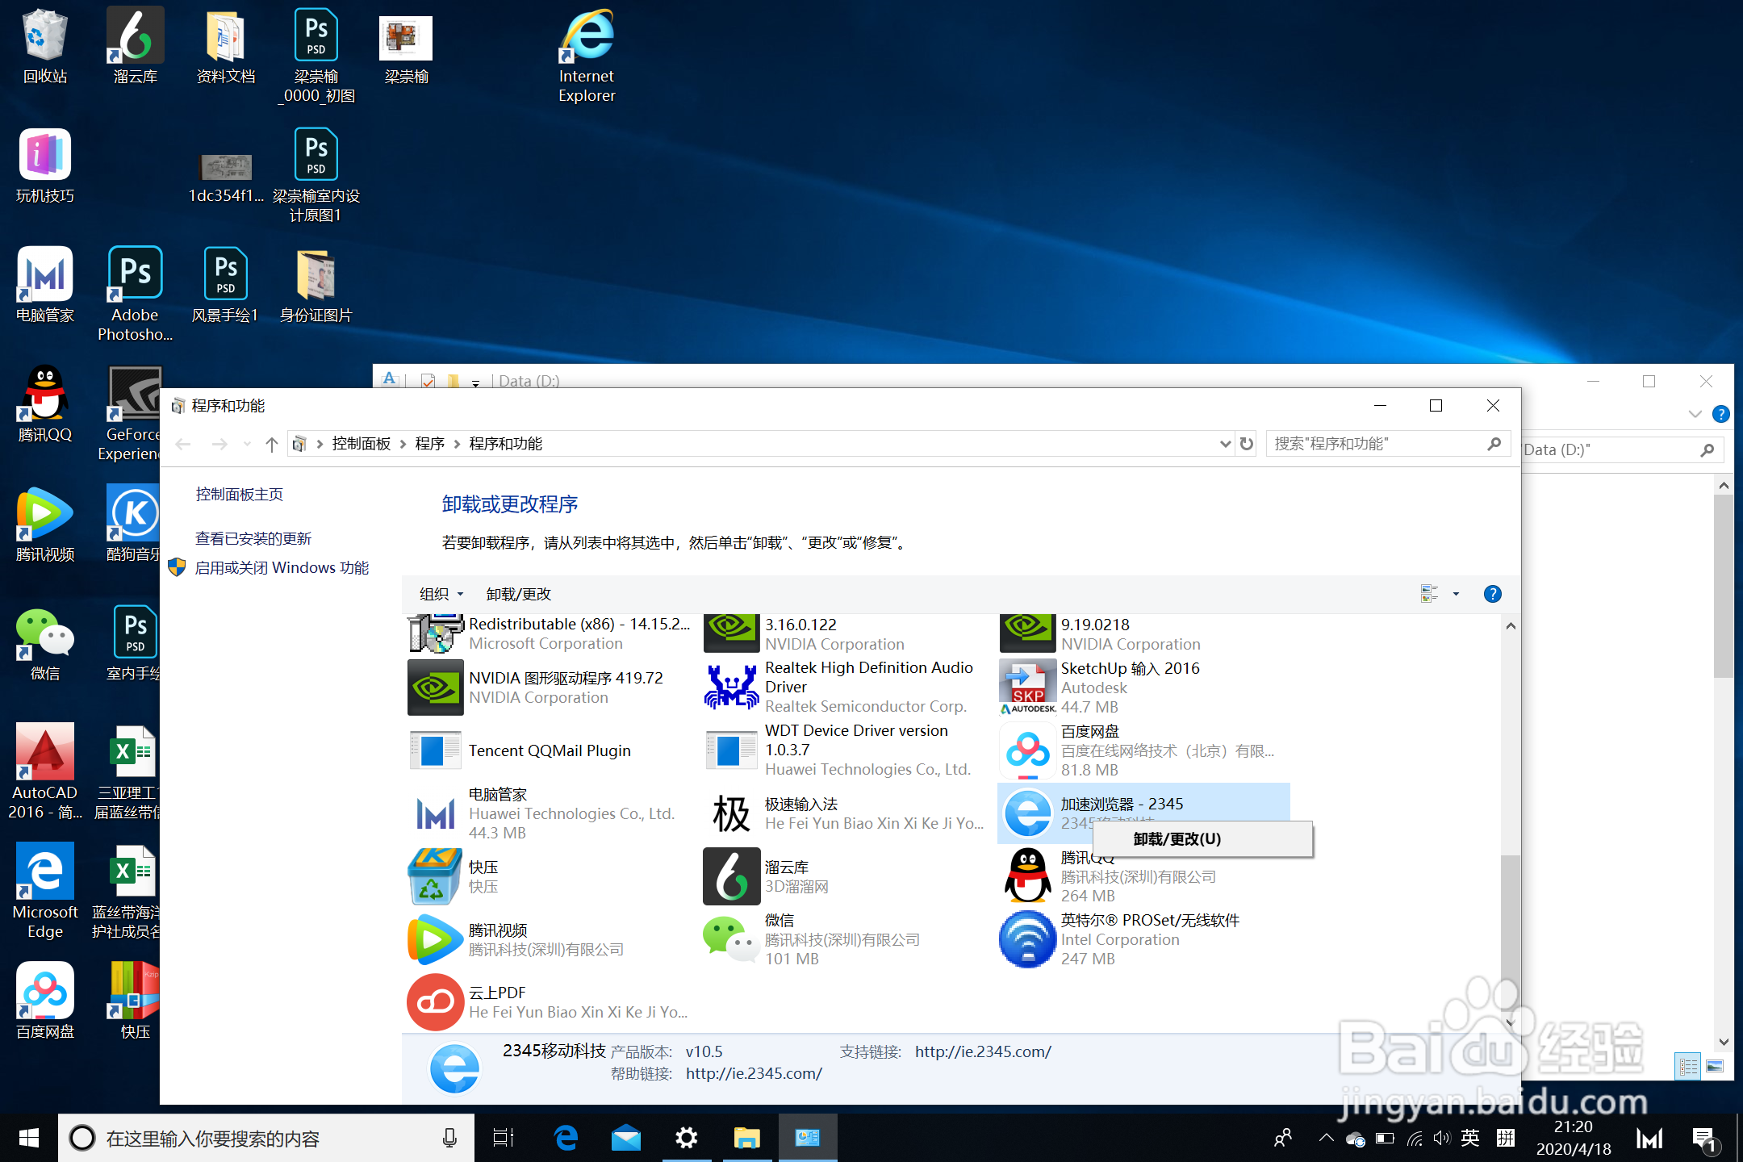Screen dimensions: 1743x1162
Task: Switch to large icons view in Data (D:) window
Action: [1715, 1066]
